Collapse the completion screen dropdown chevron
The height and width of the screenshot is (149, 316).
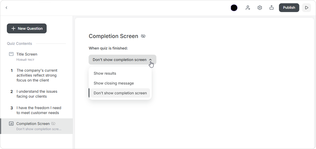pos(150,60)
